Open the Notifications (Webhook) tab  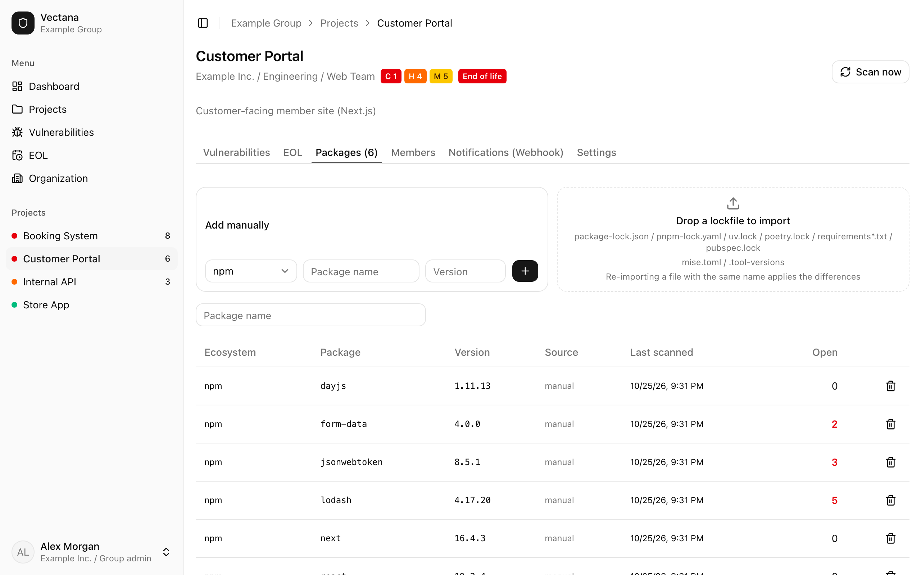point(506,152)
